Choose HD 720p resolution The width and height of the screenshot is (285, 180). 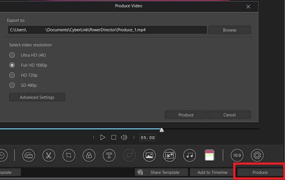(12, 75)
